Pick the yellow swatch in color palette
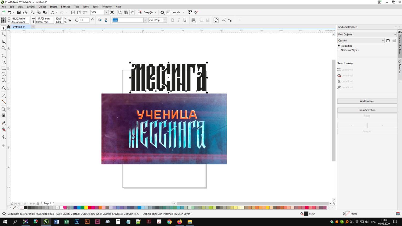402x226 pixels. 86,208
